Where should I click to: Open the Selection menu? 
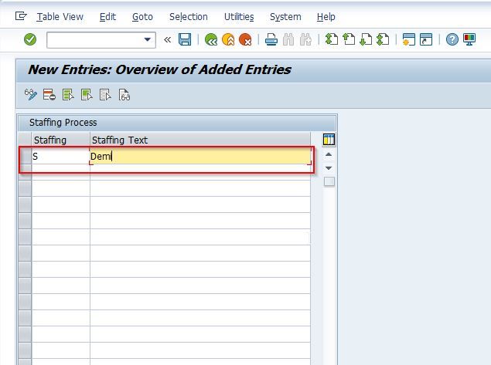tap(189, 17)
